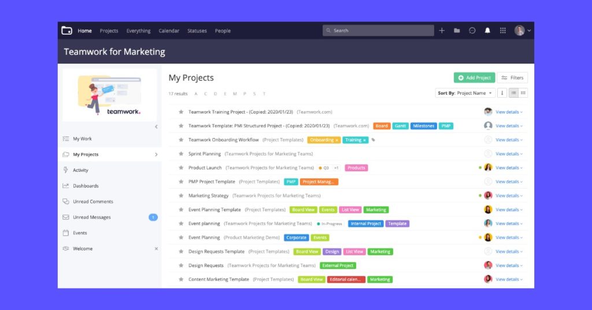Expand View details for Design Requests
This screenshot has height=310, width=592.
509,265
